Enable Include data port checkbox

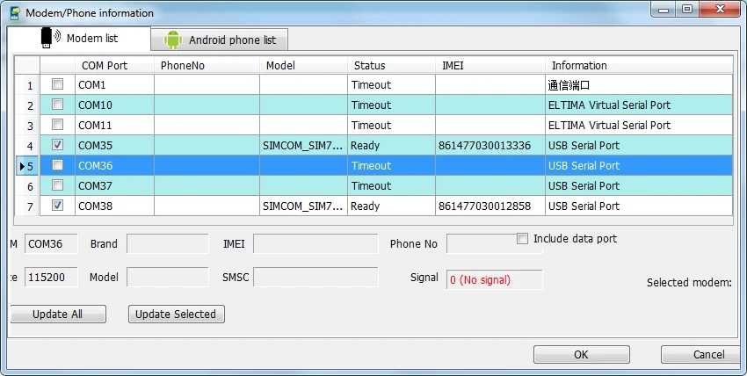tap(522, 238)
